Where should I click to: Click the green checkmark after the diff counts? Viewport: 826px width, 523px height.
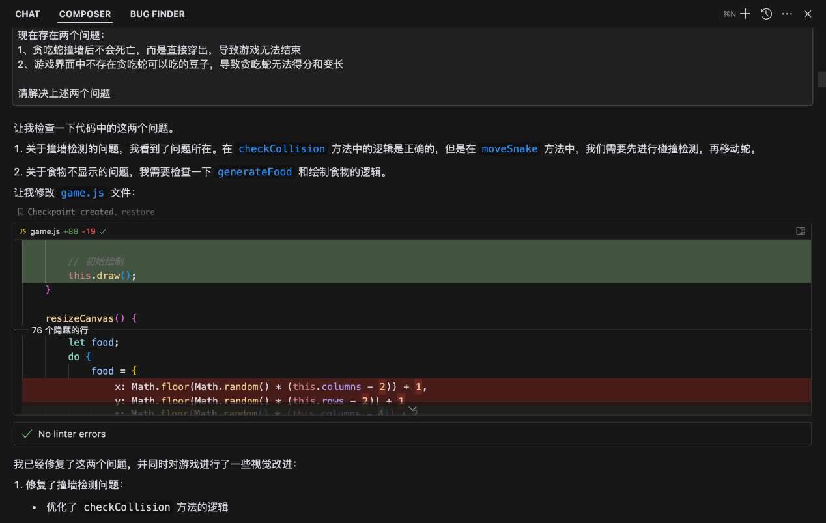[x=103, y=231]
